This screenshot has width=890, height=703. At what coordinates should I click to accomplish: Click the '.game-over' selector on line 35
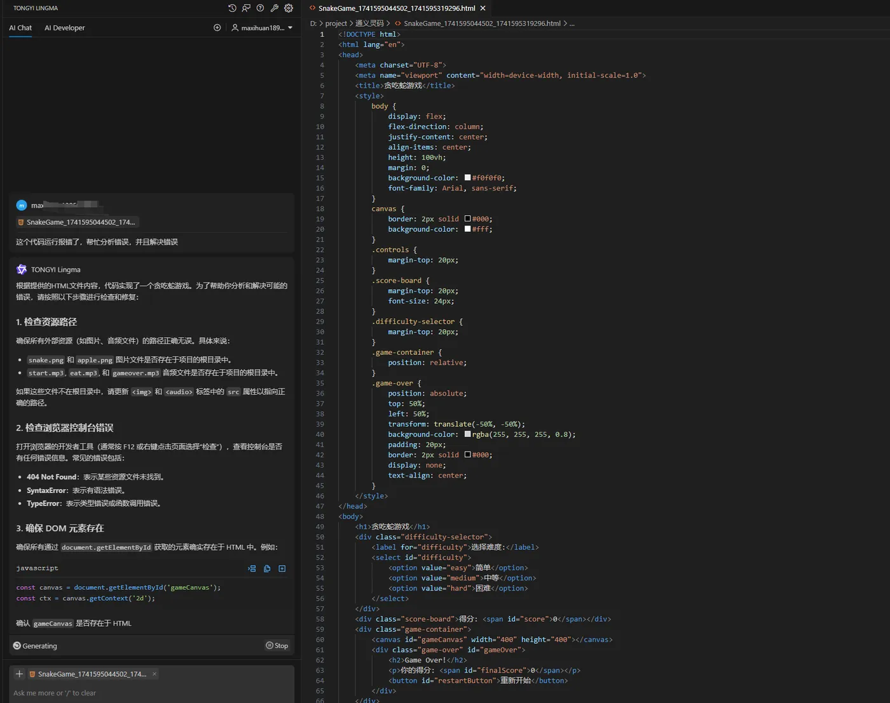click(392, 383)
